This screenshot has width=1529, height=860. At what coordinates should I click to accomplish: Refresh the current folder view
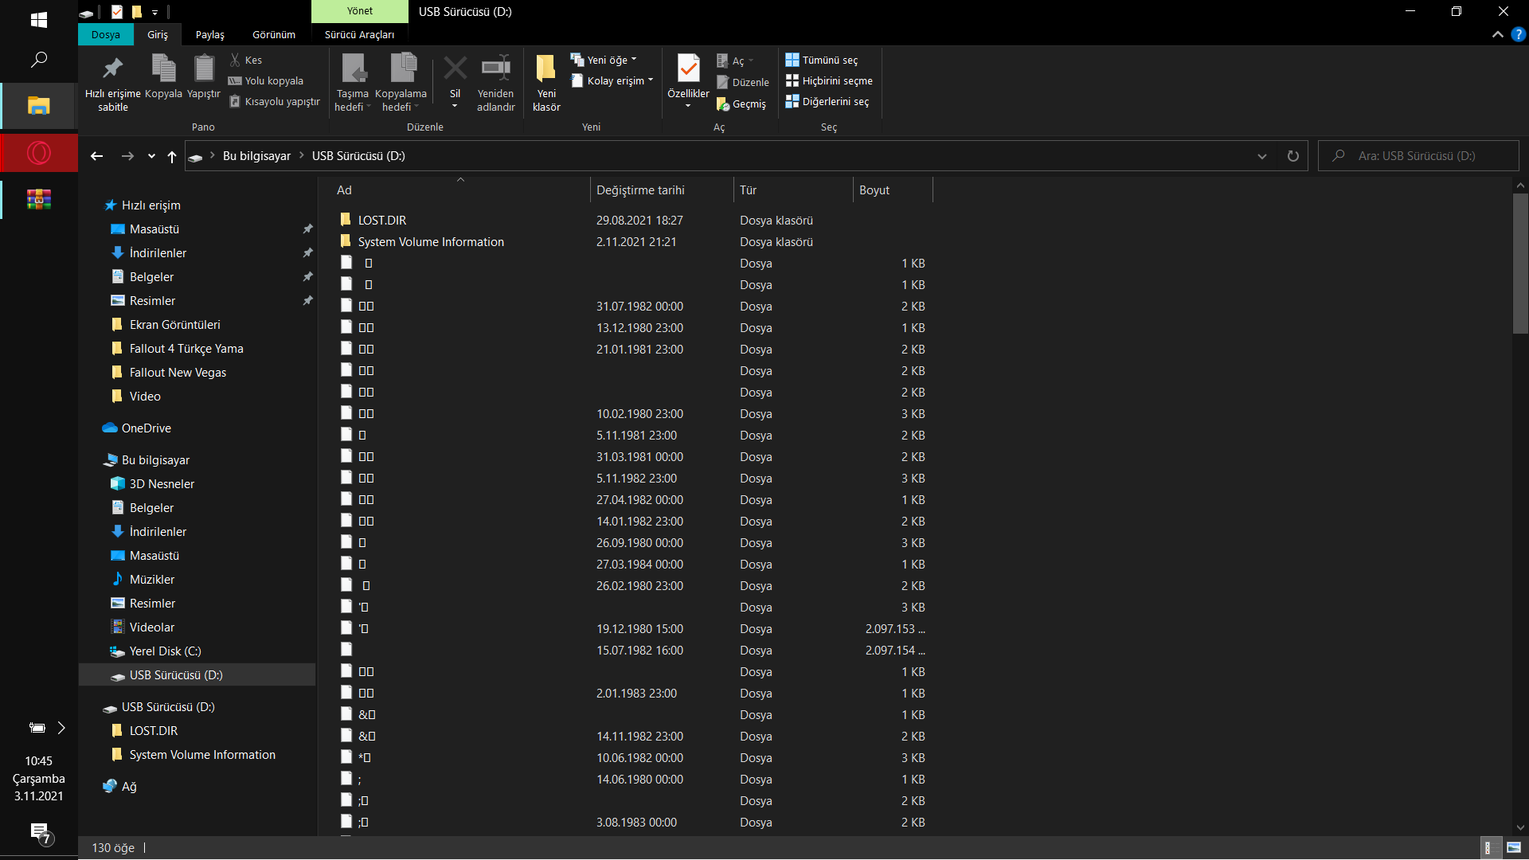pyautogui.click(x=1292, y=156)
